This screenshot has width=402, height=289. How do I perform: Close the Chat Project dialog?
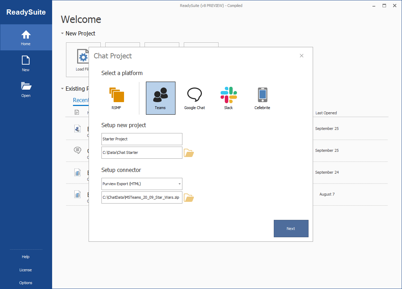tap(302, 56)
